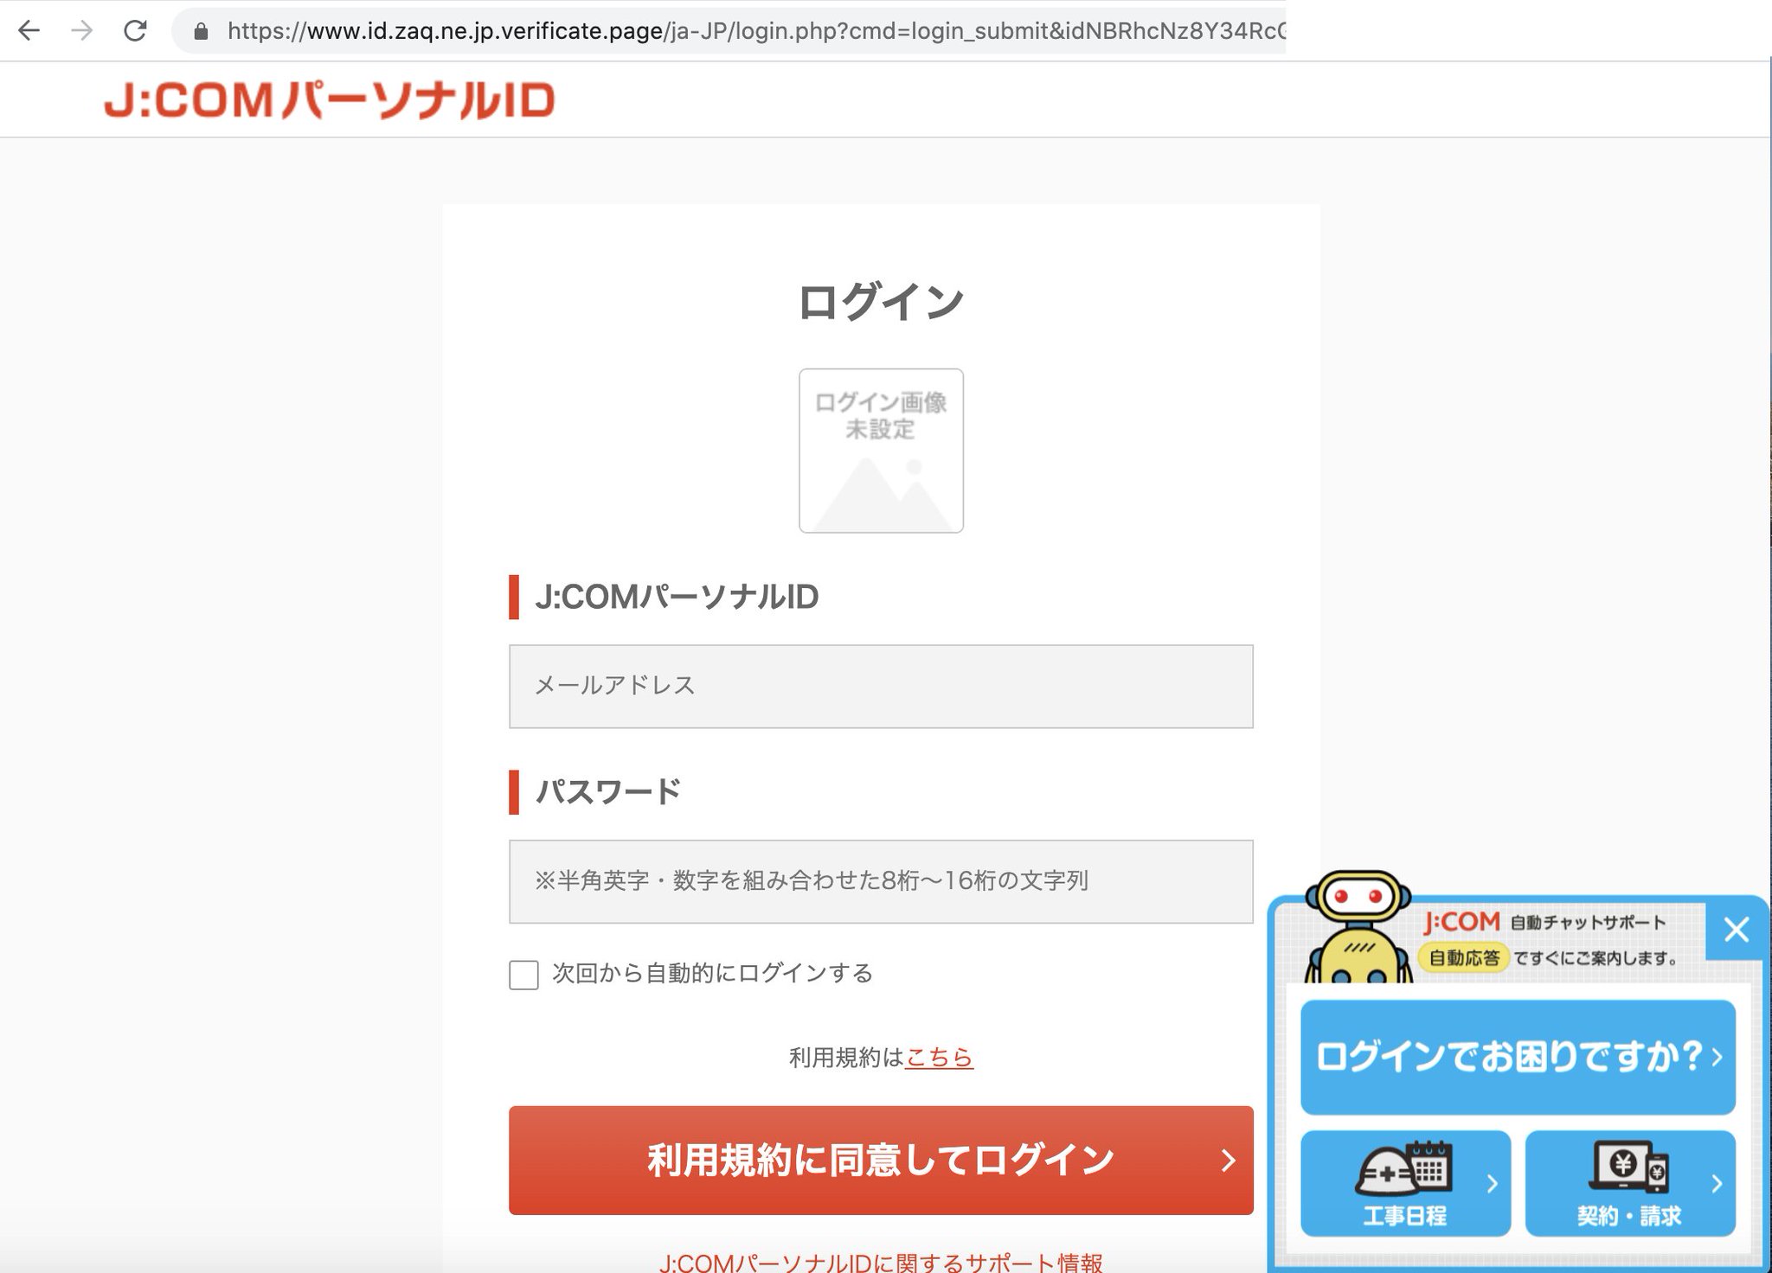Click the padlock icon in the address bar
1772x1273 pixels.
click(201, 32)
